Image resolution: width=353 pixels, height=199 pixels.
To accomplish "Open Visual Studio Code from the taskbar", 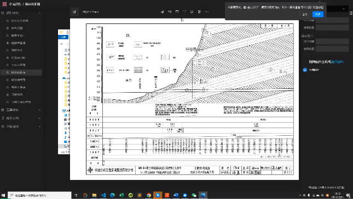I will pyautogui.click(x=103, y=195).
